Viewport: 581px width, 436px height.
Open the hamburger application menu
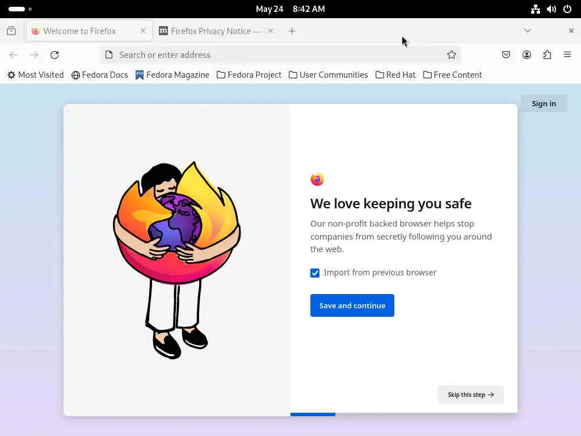tap(567, 54)
